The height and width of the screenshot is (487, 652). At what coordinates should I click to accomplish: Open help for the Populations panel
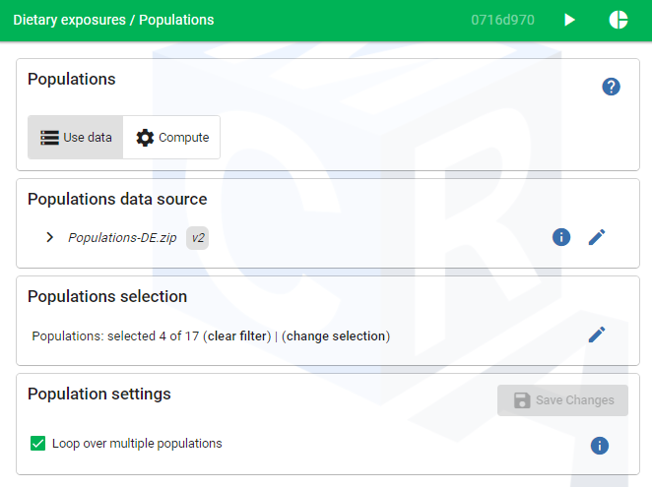click(x=611, y=87)
